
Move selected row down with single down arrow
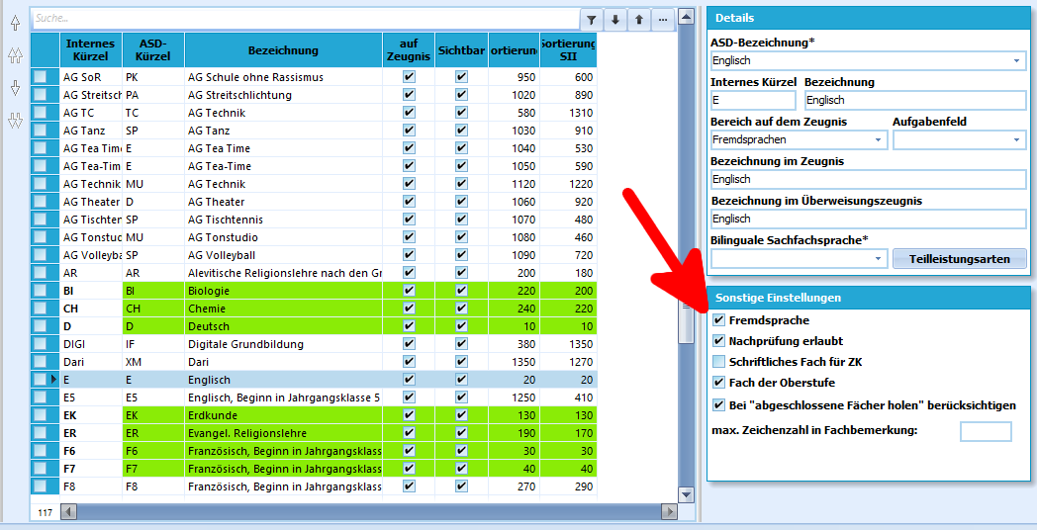point(15,88)
